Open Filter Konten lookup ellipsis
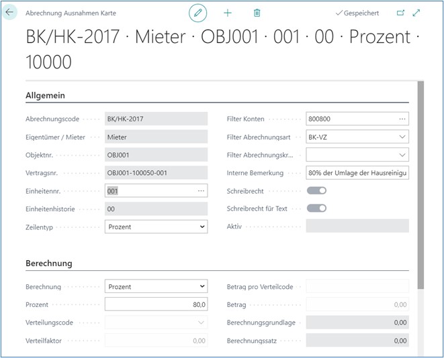This screenshot has width=444, height=358. pyautogui.click(x=402, y=119)
